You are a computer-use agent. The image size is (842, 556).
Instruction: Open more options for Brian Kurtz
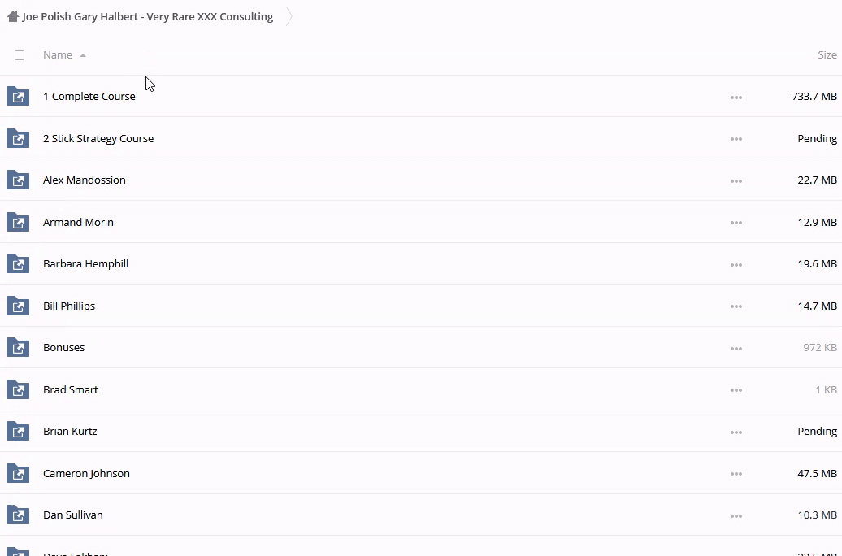coord(736,432)
